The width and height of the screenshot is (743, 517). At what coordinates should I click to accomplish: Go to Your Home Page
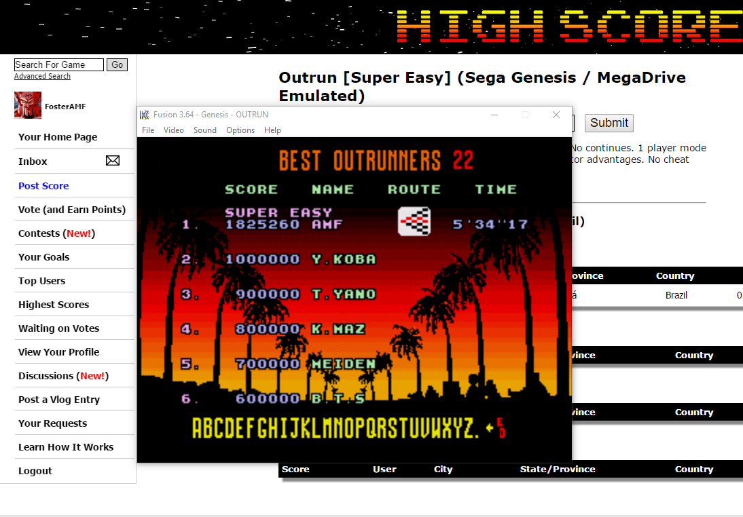pos(58,137)
